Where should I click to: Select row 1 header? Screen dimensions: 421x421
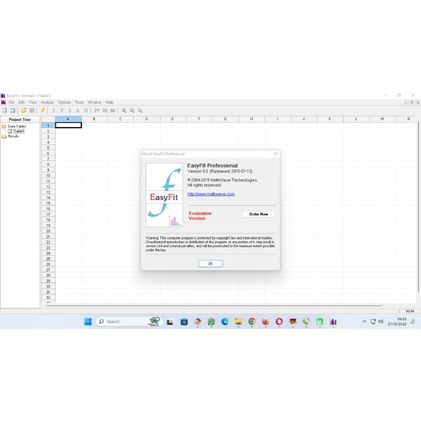point(48,125)
